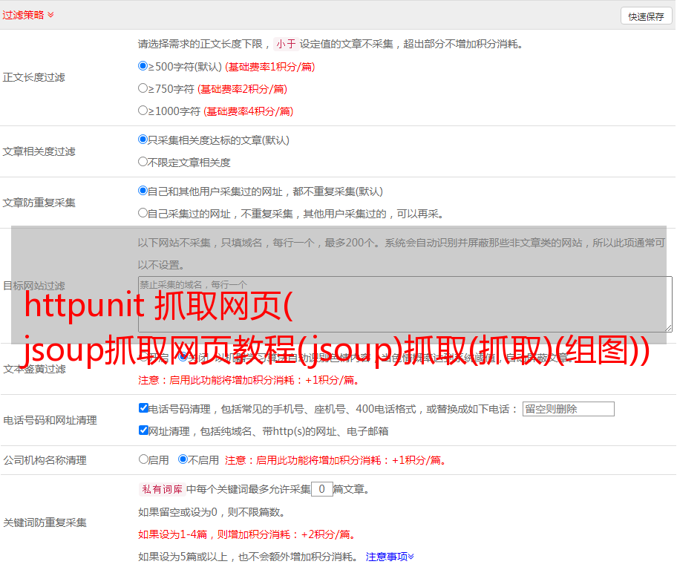Select 启用 for 公司机构名称清理
The width and height of the screenshot is (677, 570).
(x=143, y=459)
